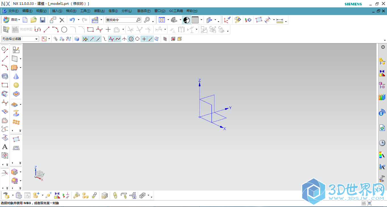Image resolution: width=387 pixels, height=207 pixels.
Task: Click the 查找命令 search field
Action: point(123,20)
